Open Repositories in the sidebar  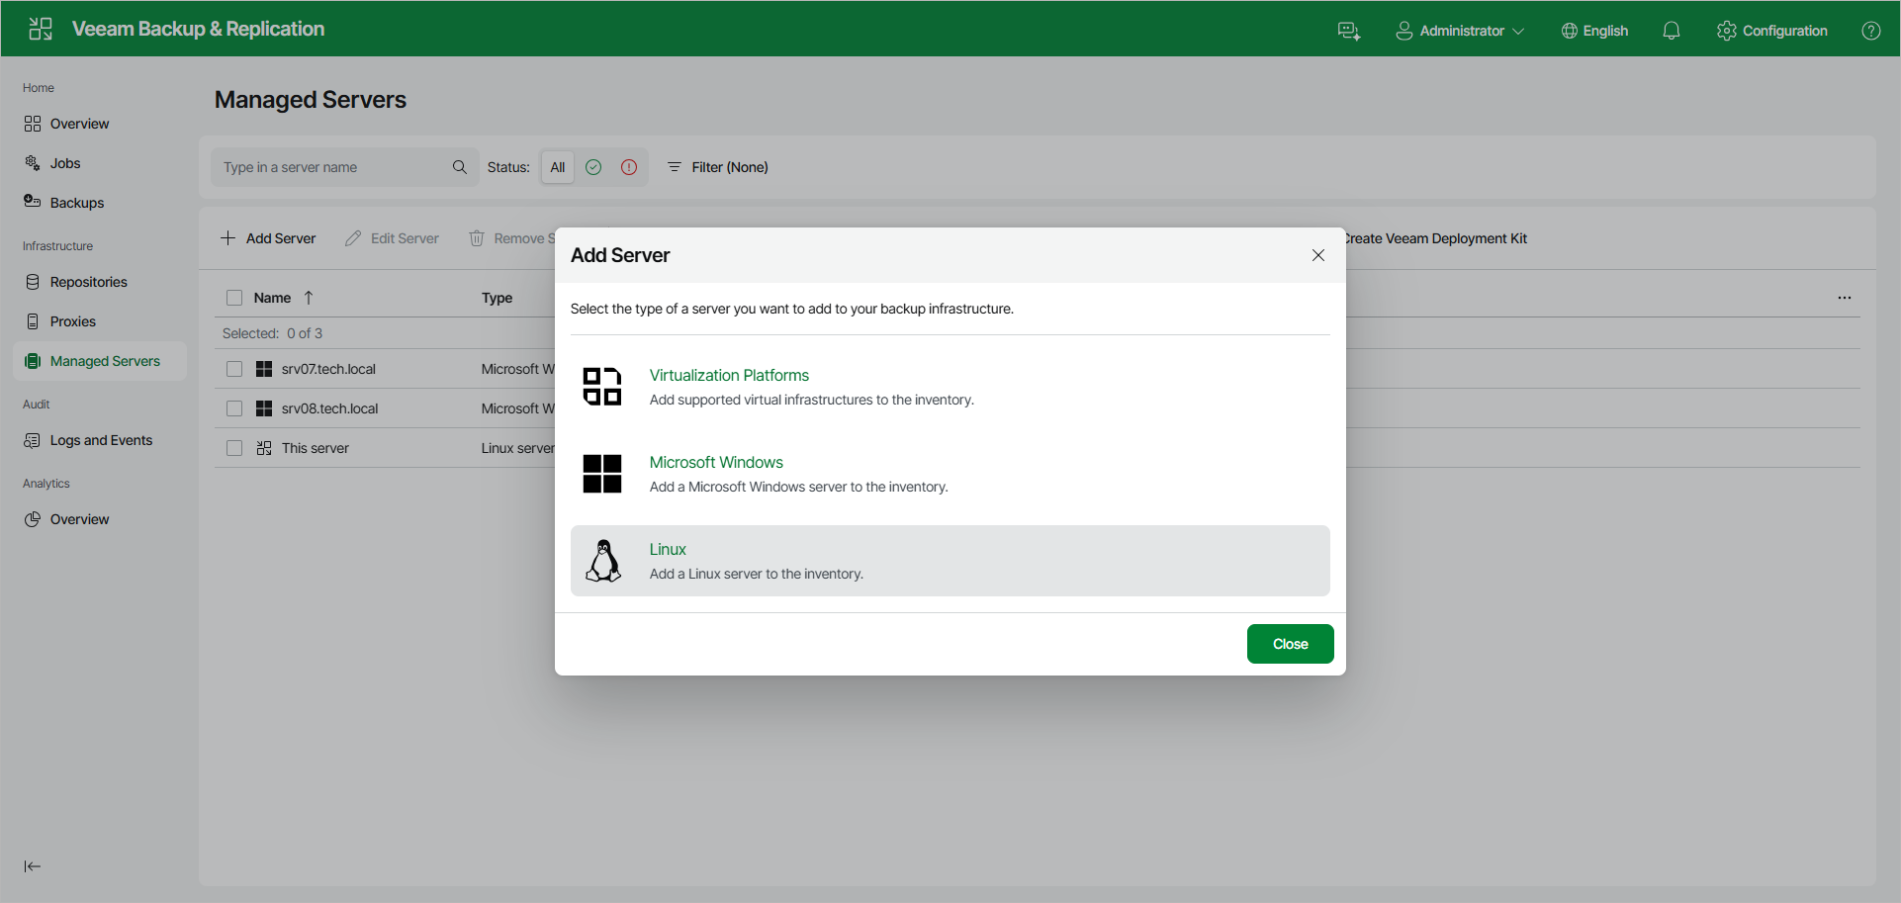click(x=89, y=282)
